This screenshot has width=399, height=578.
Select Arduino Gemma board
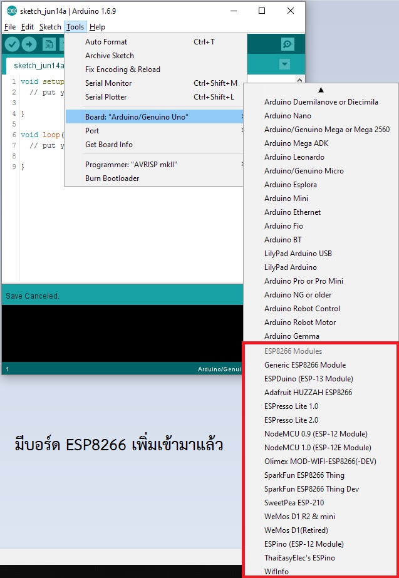321,336
